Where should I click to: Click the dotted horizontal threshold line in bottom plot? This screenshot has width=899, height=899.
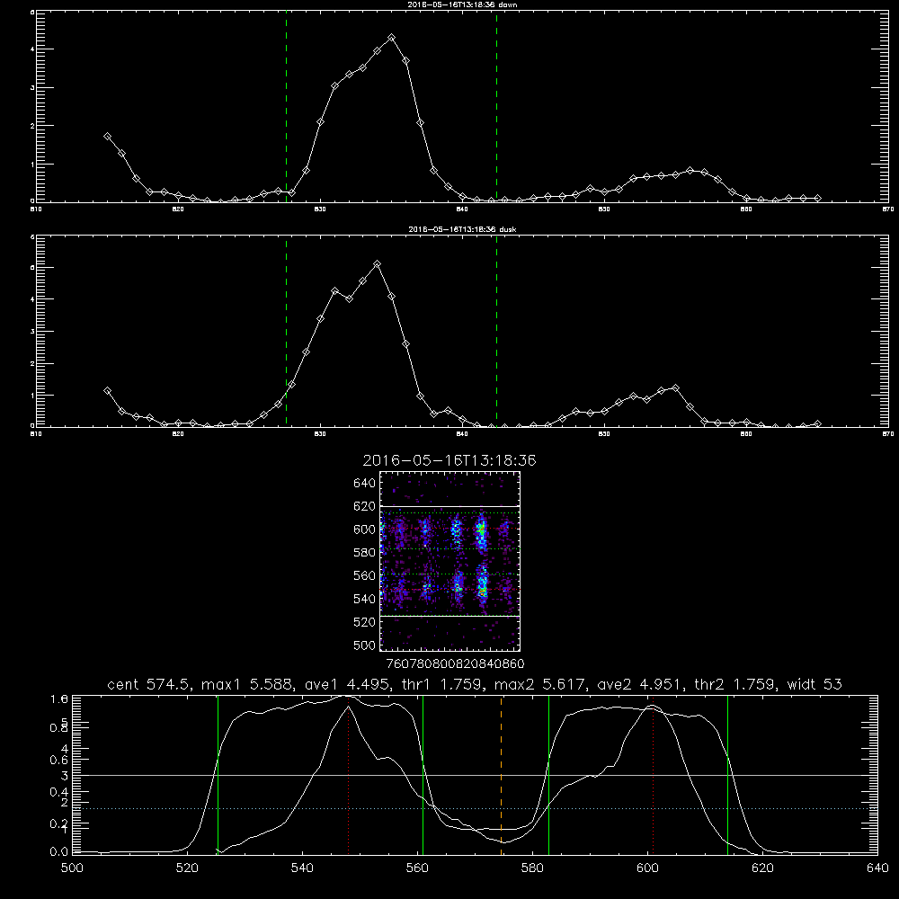(475, 808)
